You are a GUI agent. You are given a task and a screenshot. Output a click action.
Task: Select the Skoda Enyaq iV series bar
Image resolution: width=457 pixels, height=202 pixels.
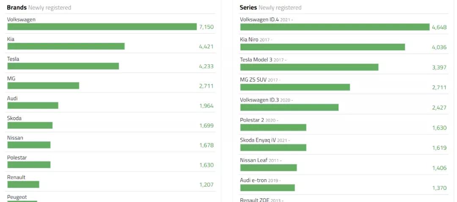point(273,148)
